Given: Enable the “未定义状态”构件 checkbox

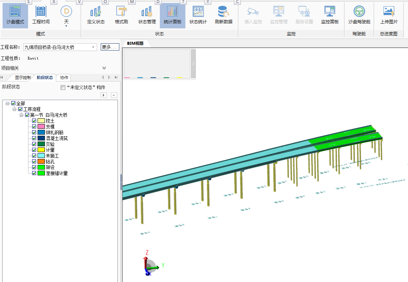Looking at the screenshot, I should 63,87.
